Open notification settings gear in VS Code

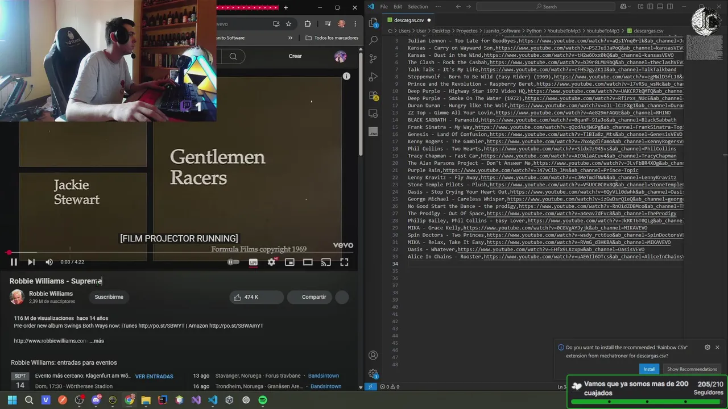pyautogui.click(x=707, y=347)
